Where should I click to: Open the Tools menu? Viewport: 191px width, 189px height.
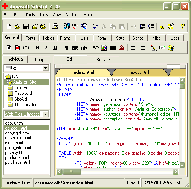click(30, 15)
